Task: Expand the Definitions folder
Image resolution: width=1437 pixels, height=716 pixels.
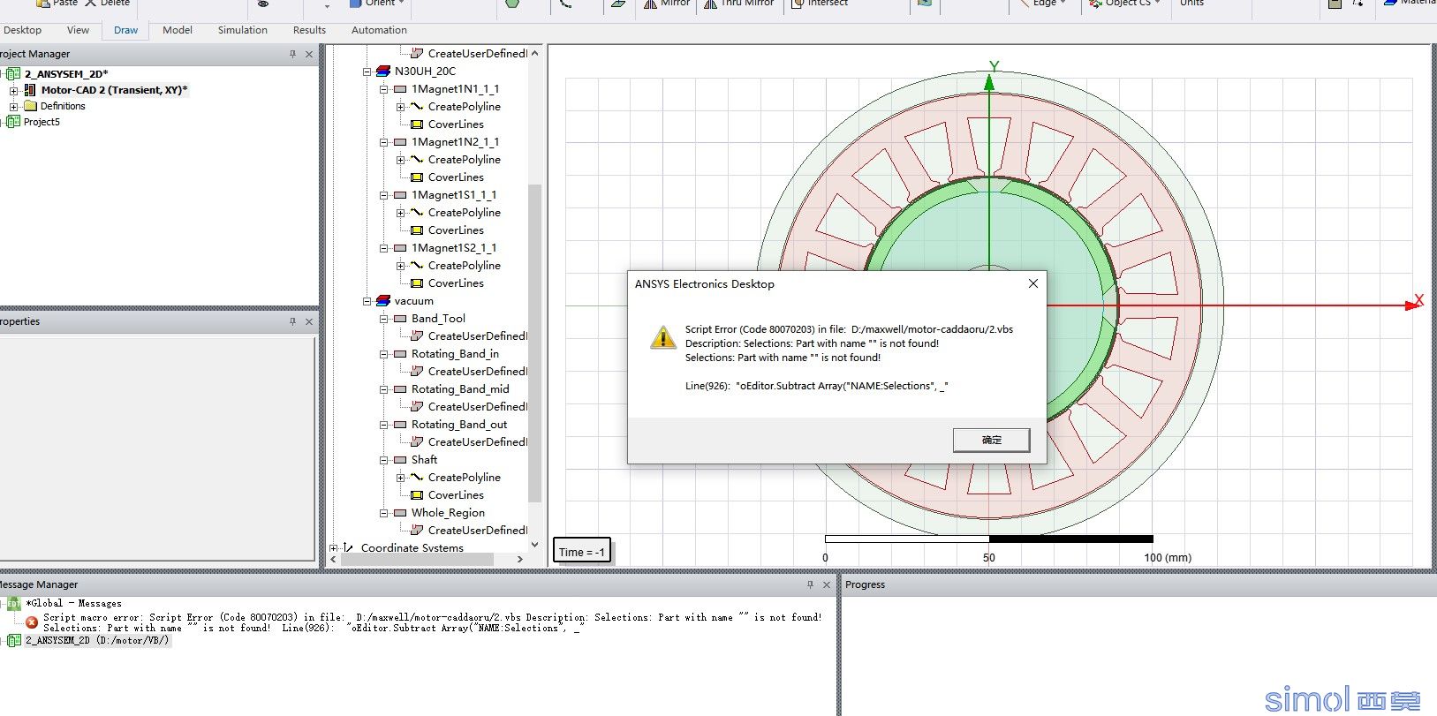Action: [13, 106]
